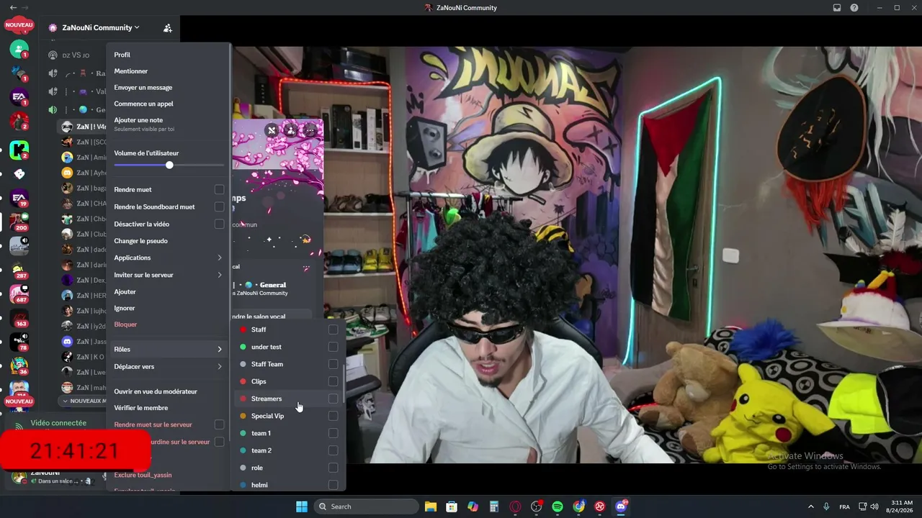Open the clock showing 3:11 AM
The height and width of the screenshot is (518, 922).
click(901, 506)
